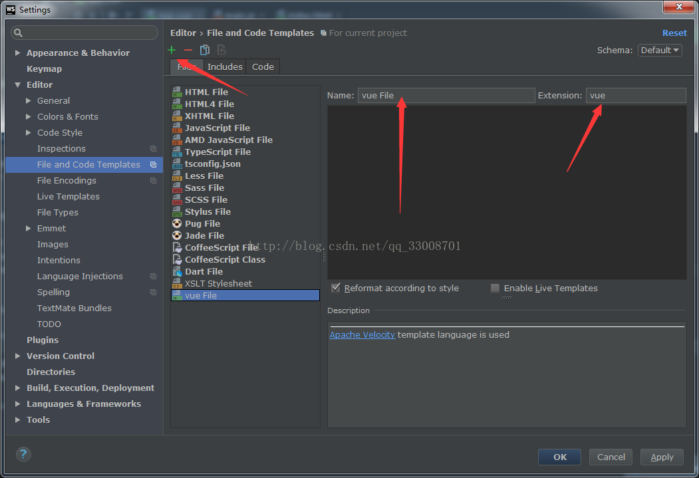
Task: Click the WebStorm logo in title bar
Action: tap(11, 9)
